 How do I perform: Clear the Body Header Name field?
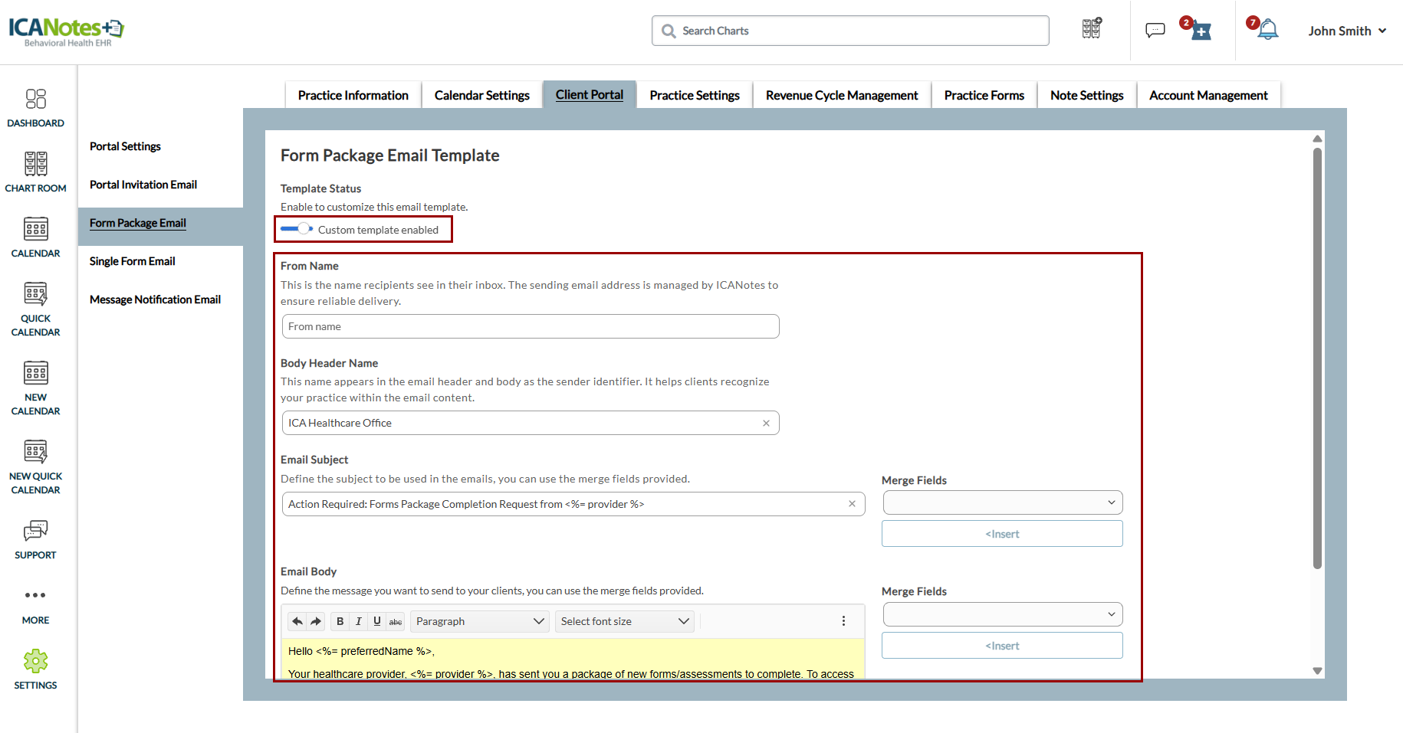(766, 423)
